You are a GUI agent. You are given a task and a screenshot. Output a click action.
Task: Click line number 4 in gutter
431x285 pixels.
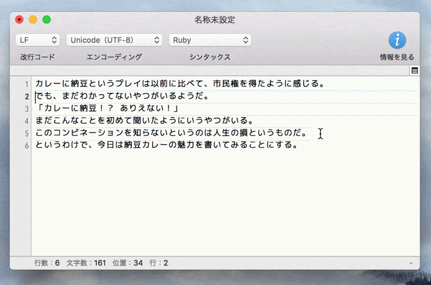click(27, 121)
